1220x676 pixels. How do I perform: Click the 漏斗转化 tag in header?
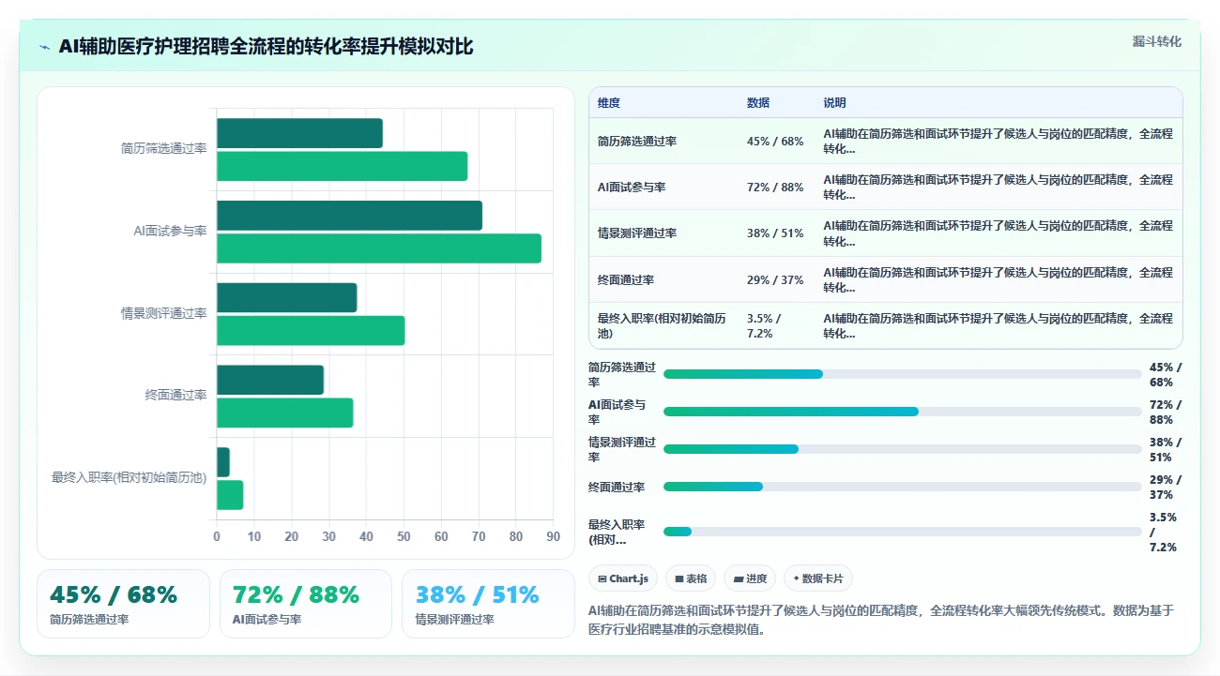pyautogui.click(x=1156, y=41)
